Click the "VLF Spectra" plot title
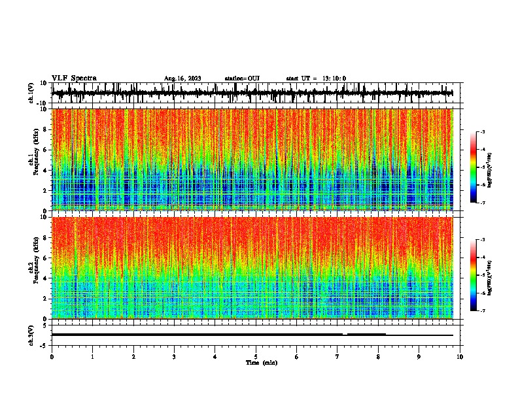This screenshot has height=400, width=518. (74, 78)
